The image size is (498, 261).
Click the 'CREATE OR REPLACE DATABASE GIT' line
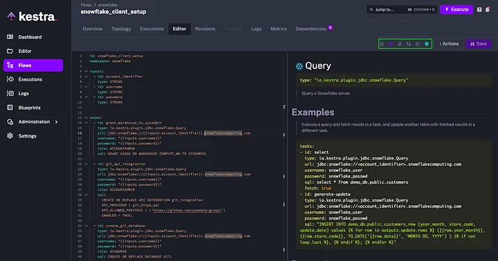click(x=135, y=257)
